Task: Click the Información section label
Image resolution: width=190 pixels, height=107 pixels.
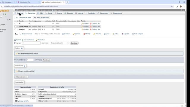Action: [x=19, y=82]
